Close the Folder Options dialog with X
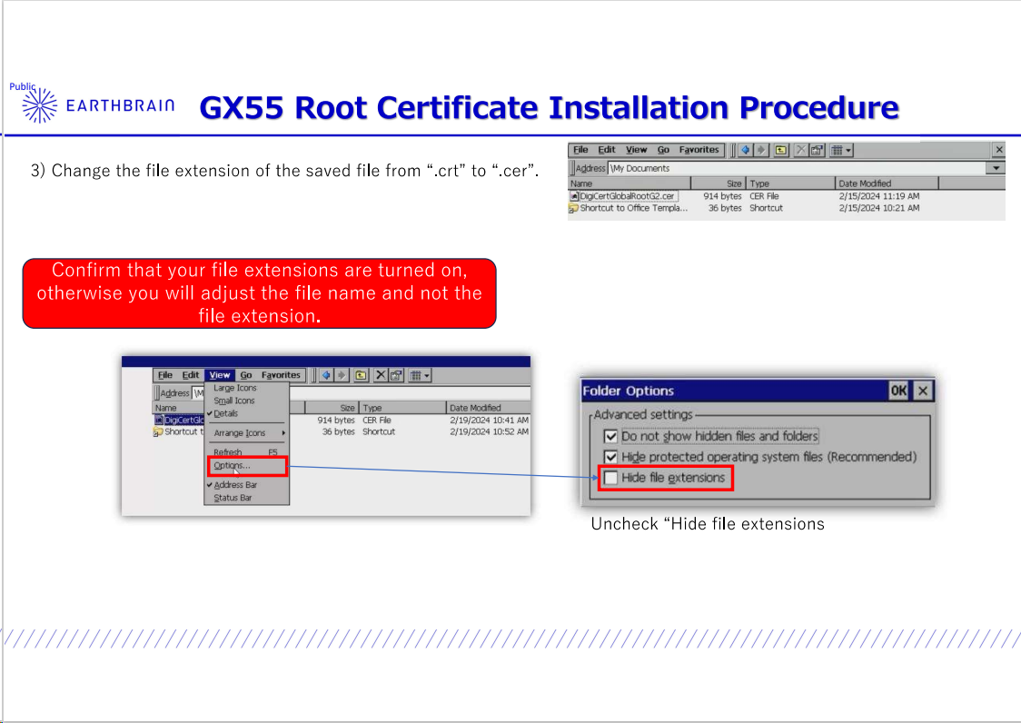 pos(923,391)
